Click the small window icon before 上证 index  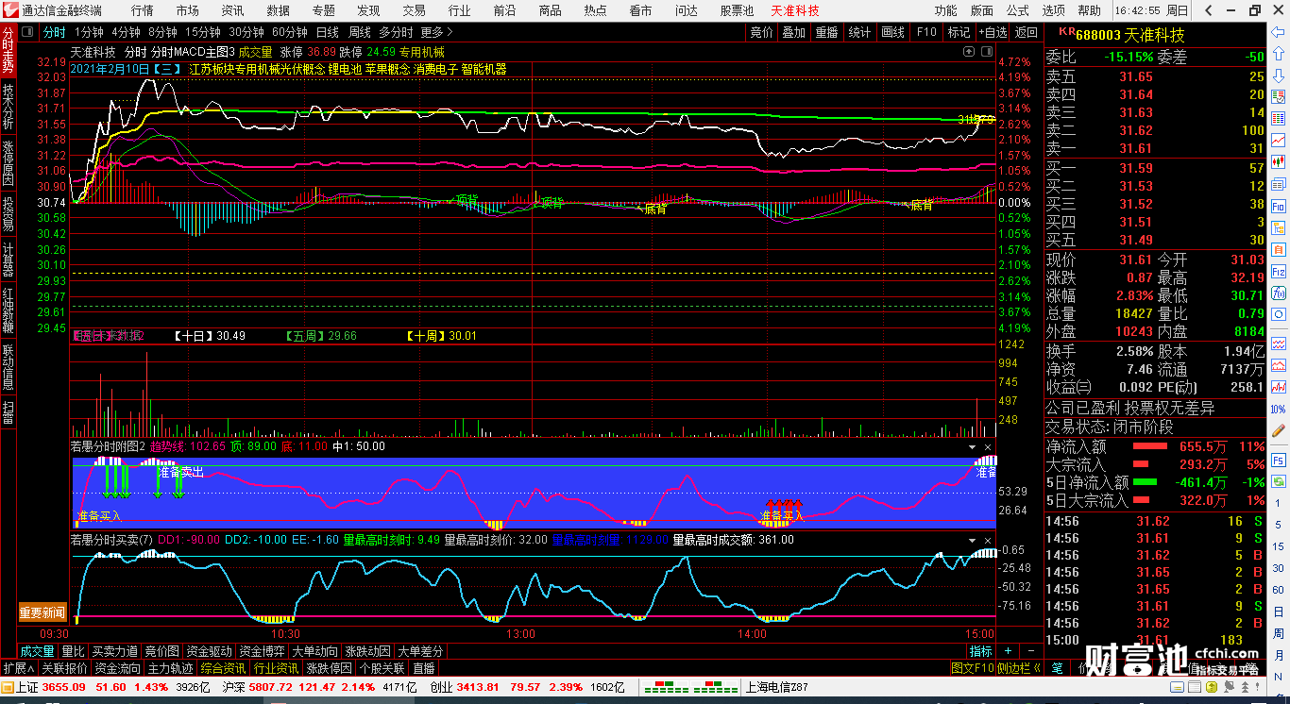tap(8, 687)
